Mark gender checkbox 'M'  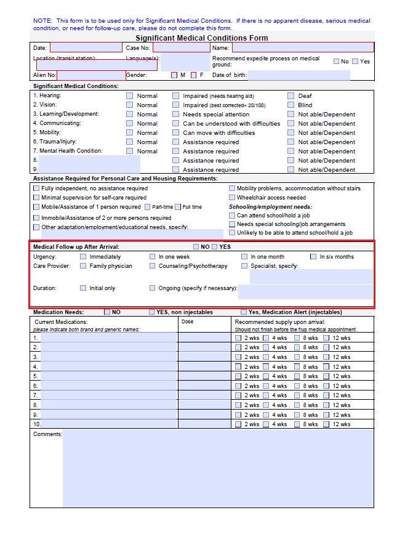coord(174,75)
